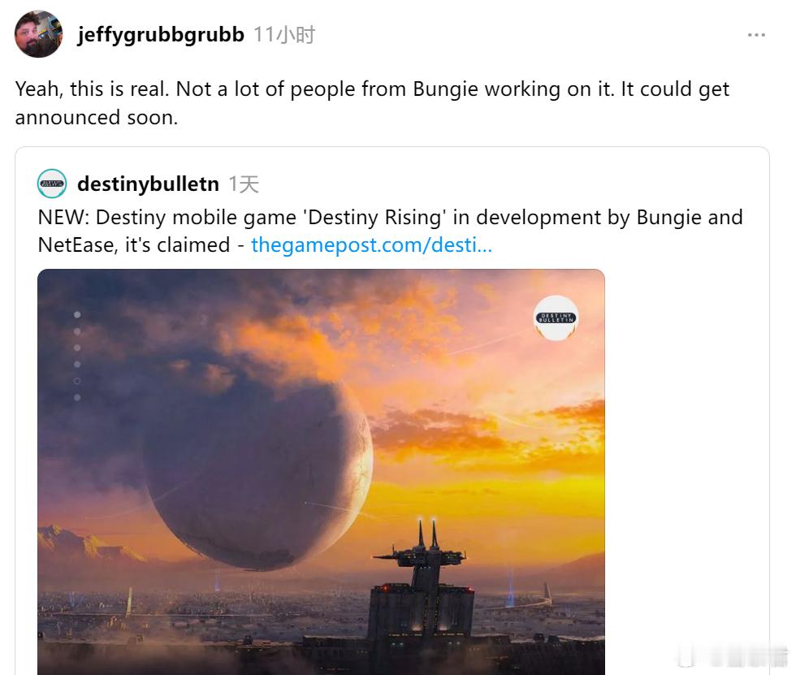Click the 1天 quoted post timestamp

click(x=244, y=184)
